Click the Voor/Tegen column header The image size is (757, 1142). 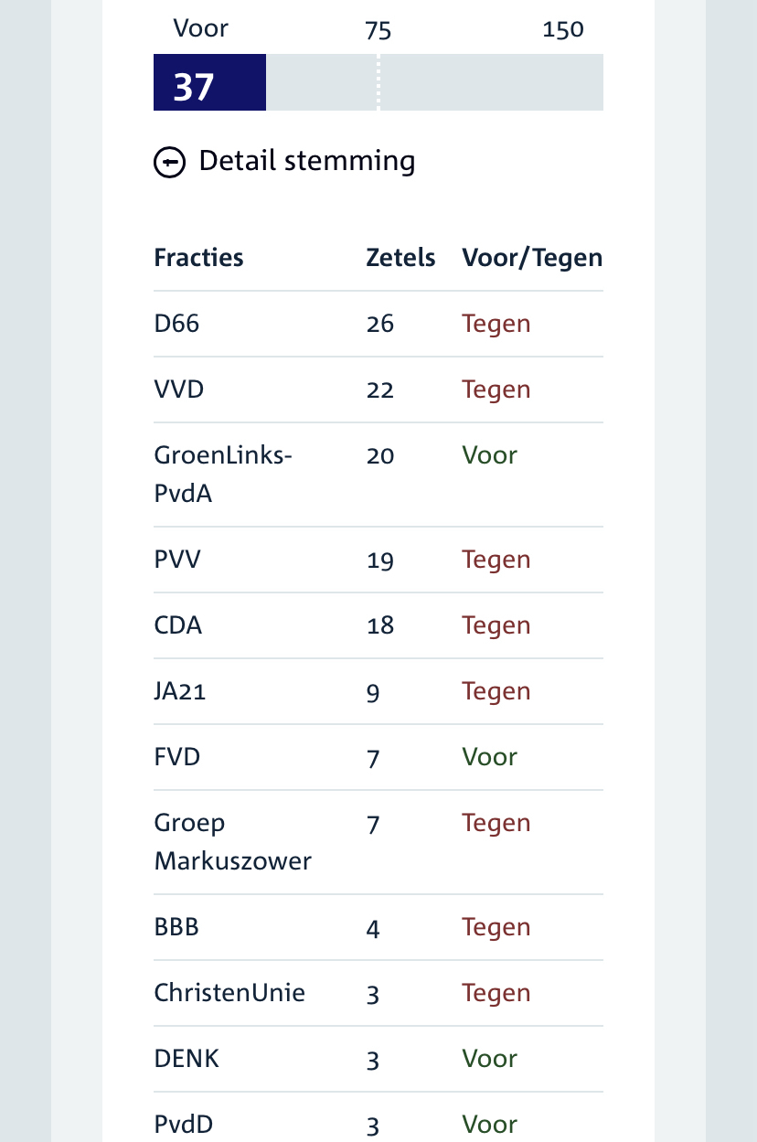click(x=532, y=258)
